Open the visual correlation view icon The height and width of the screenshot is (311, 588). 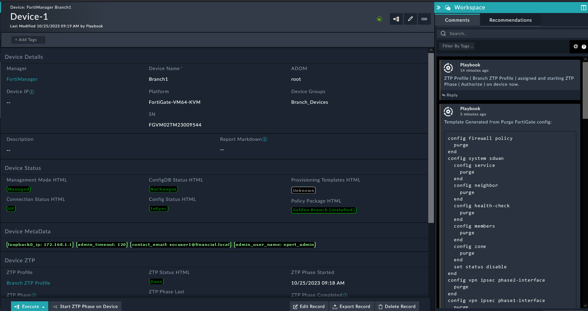click(396, 19)
